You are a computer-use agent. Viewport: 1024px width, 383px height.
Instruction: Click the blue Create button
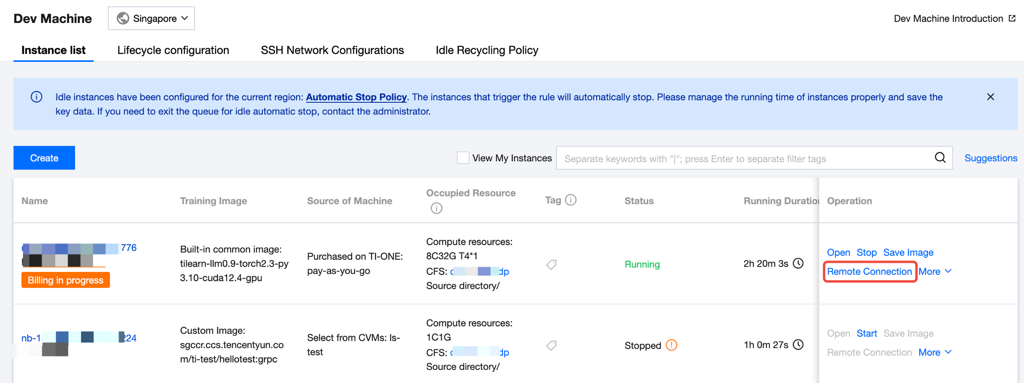[44, 158]
